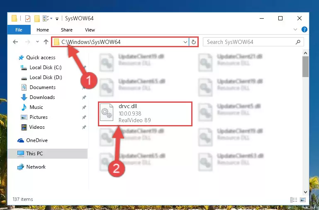Image resolution: width=319 pixels, height=210 pixels.
Task: Open Music in the navigation pane
Action: point(36,107)
